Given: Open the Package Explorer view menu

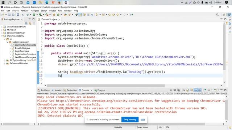Looking at the screenshot, I should coord(34,23).
